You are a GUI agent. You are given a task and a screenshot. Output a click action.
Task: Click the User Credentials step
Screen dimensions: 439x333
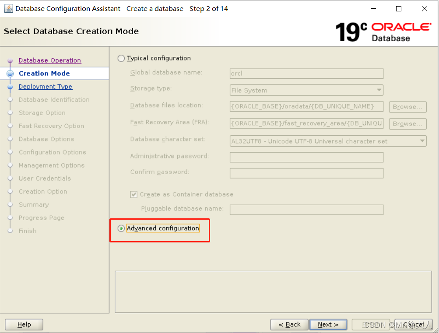[45, 179]
